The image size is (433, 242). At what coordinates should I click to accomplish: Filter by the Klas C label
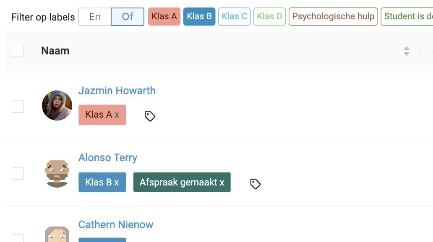coord(234,16)
